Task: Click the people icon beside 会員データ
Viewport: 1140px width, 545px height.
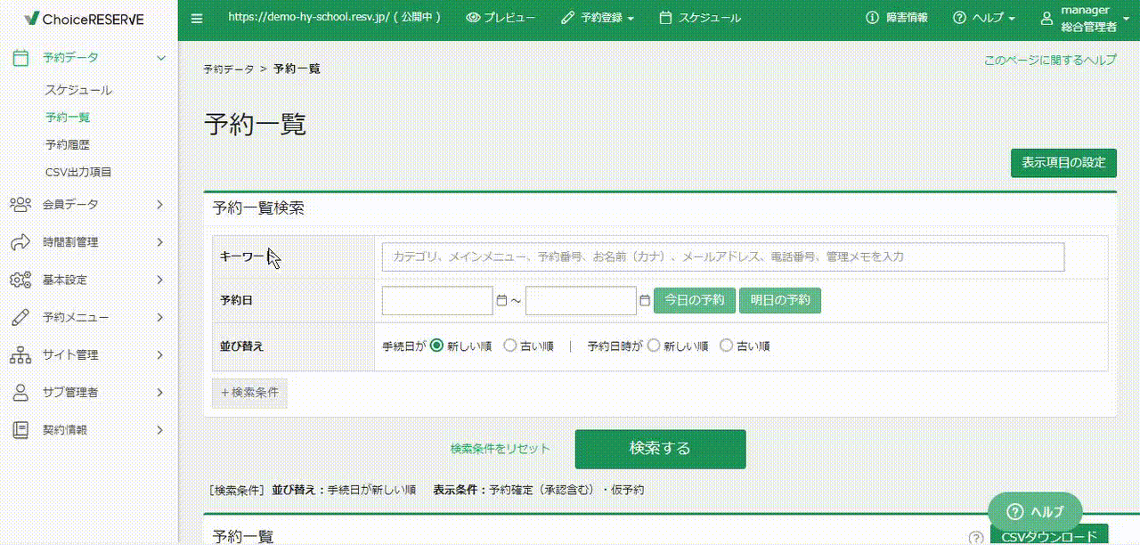Action: [x=20, y=204]
